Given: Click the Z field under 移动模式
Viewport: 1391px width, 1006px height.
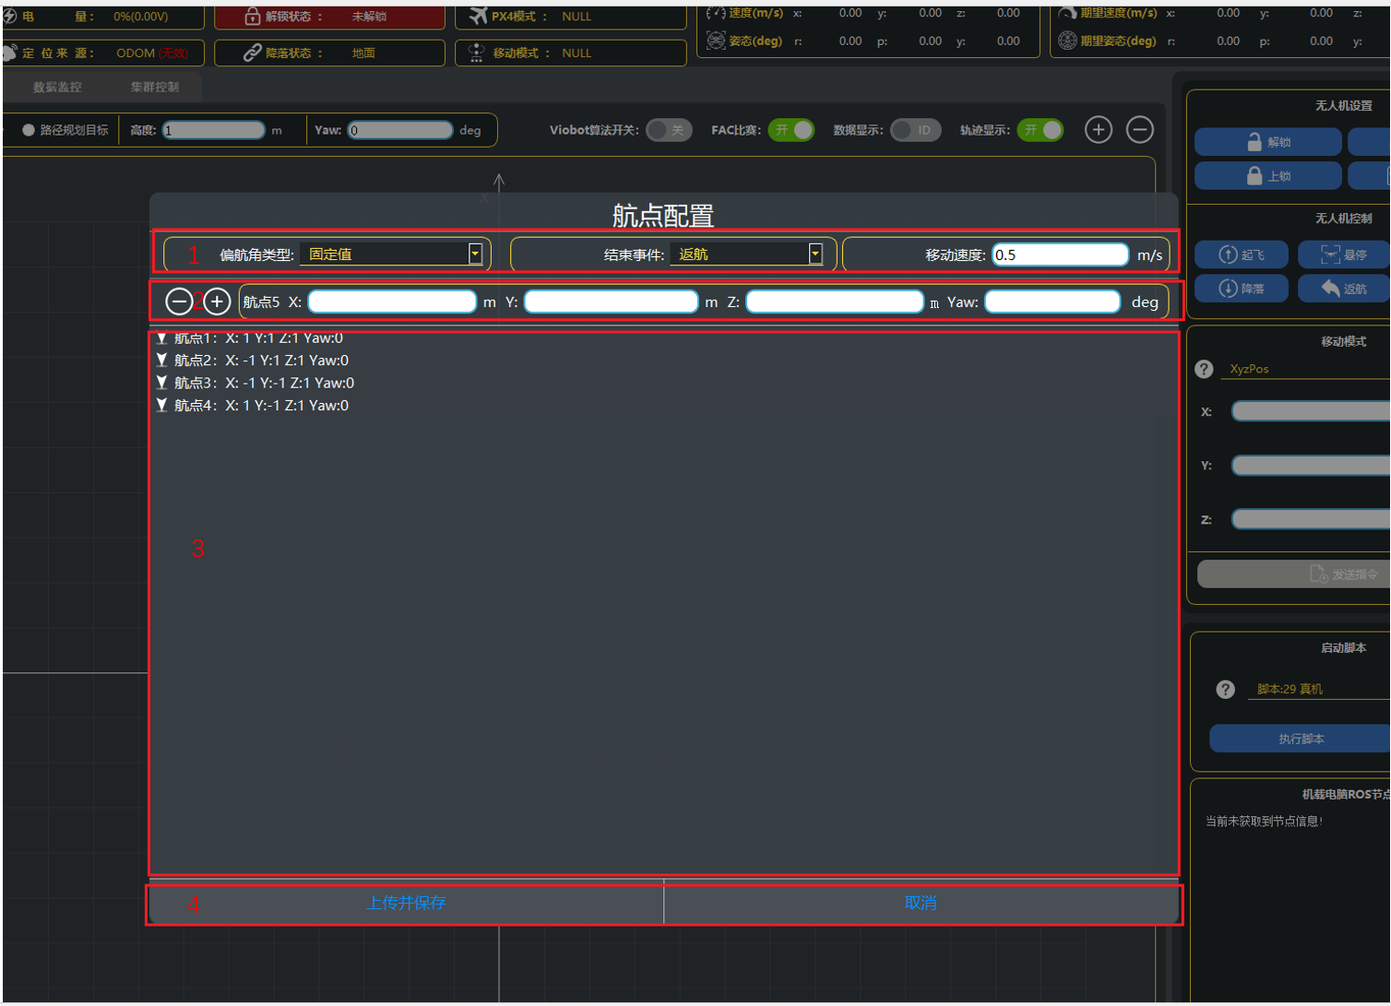Looking at the screenshot, I should (1312, 520).
